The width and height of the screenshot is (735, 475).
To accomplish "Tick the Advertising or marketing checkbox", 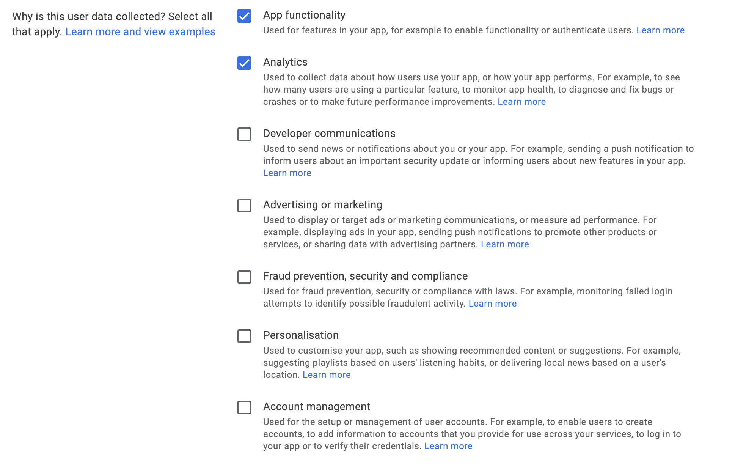I will coord(244,206).
